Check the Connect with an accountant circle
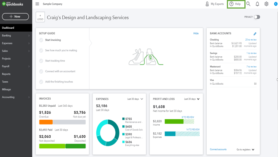 41,71
